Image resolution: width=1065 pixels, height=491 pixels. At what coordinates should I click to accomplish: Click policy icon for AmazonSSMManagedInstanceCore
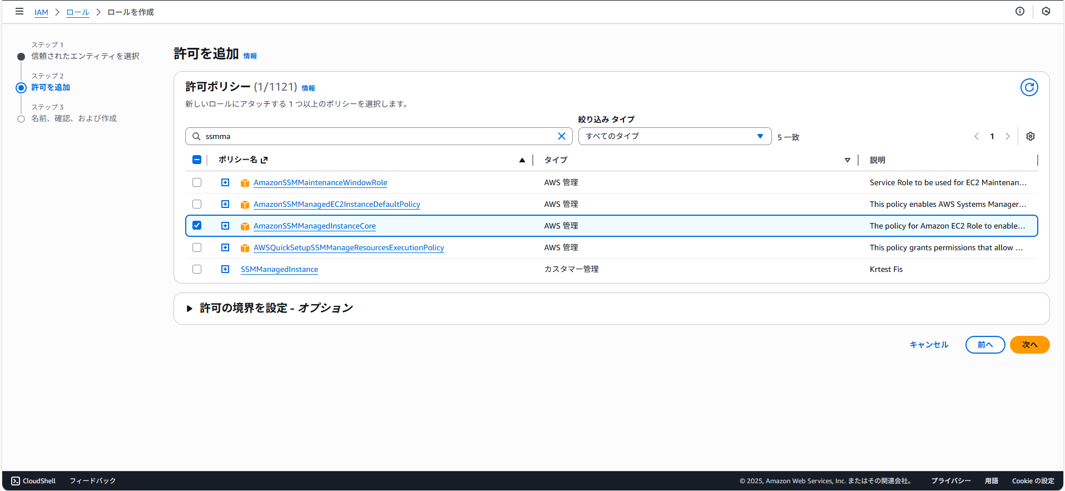pos(245,226)
